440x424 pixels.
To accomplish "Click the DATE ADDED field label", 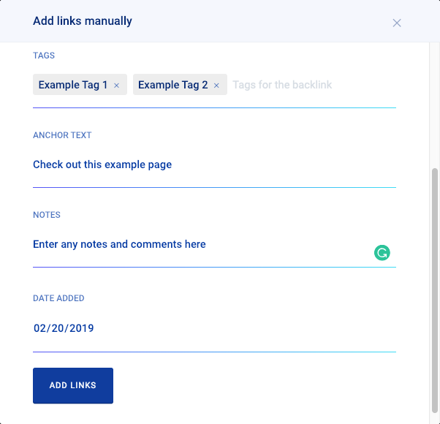I will [x=58, y=298].
